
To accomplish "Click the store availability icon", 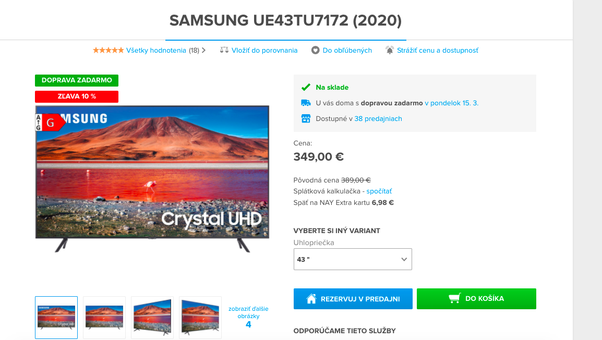I will pyautogui.click(x=306, y=118).
